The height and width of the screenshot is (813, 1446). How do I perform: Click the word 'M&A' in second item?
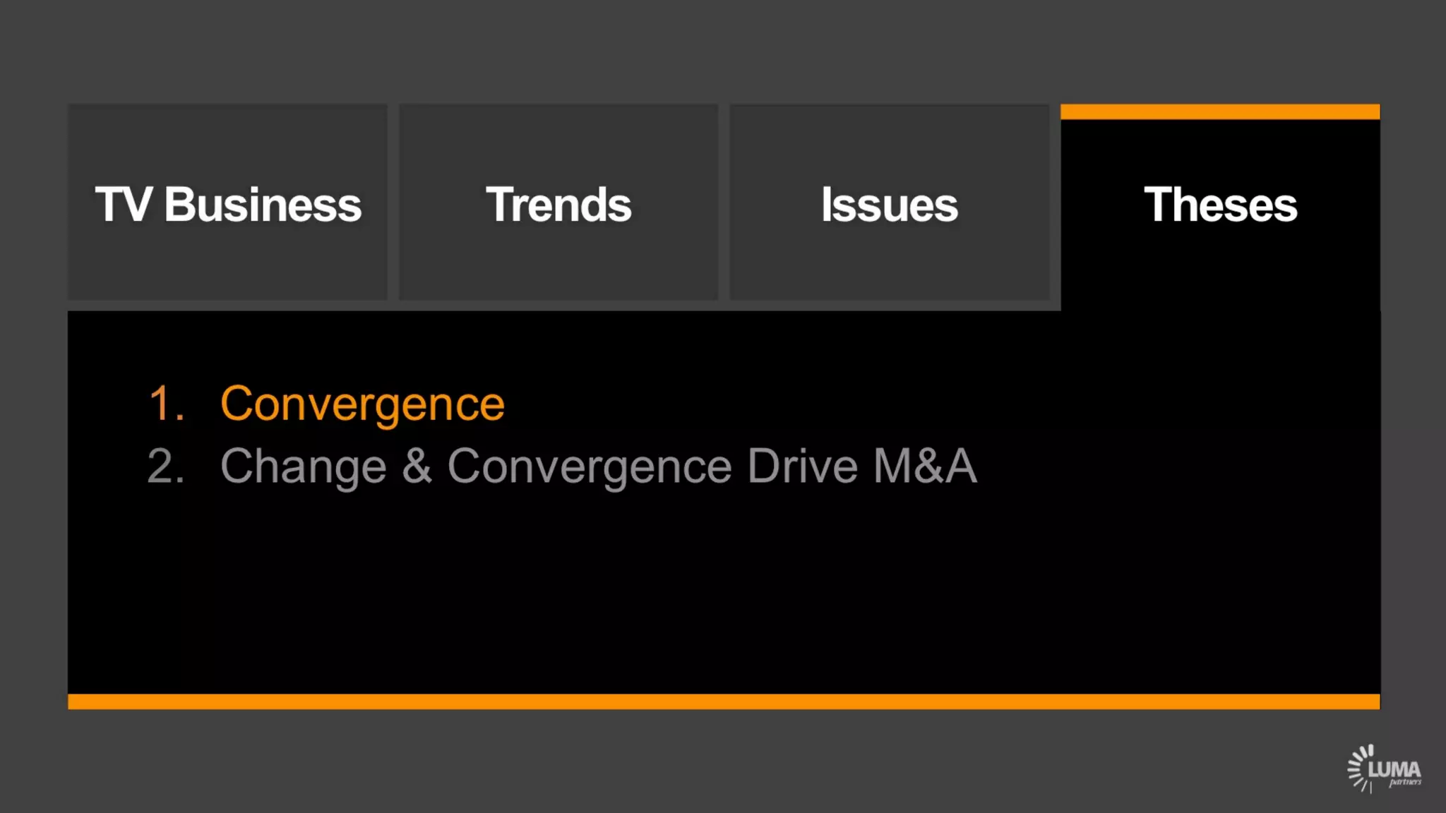click(925, 466)
